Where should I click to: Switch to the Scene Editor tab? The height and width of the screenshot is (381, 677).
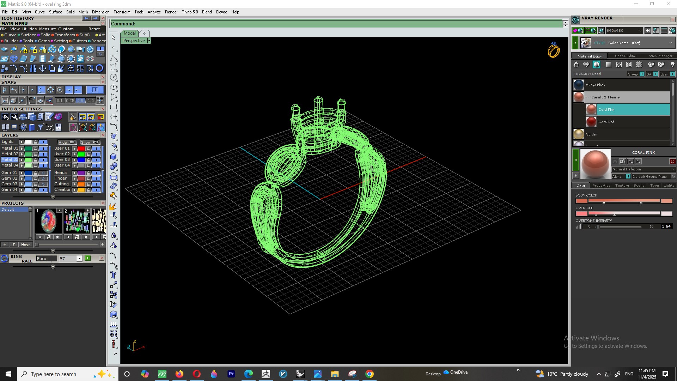[x=625, y=56]
